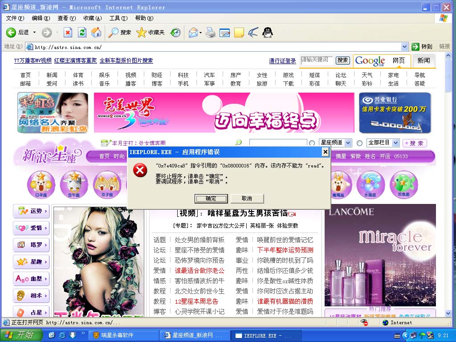Click the Refresh page icon

[x=82, y=33]
